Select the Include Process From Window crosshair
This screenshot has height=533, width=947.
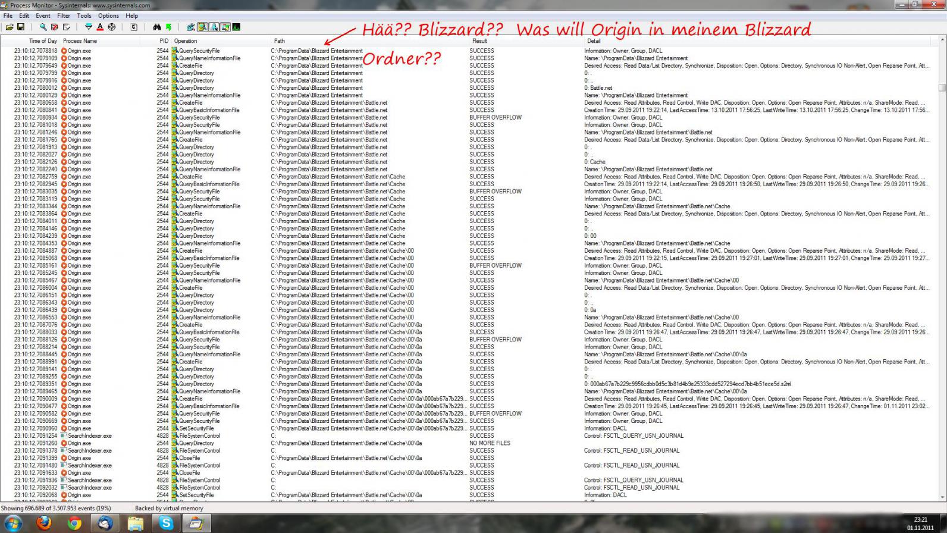click(x=112, y=27)
